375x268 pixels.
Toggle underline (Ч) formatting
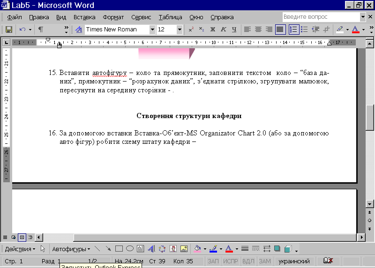pyautogui.click(x=234, y=30)
